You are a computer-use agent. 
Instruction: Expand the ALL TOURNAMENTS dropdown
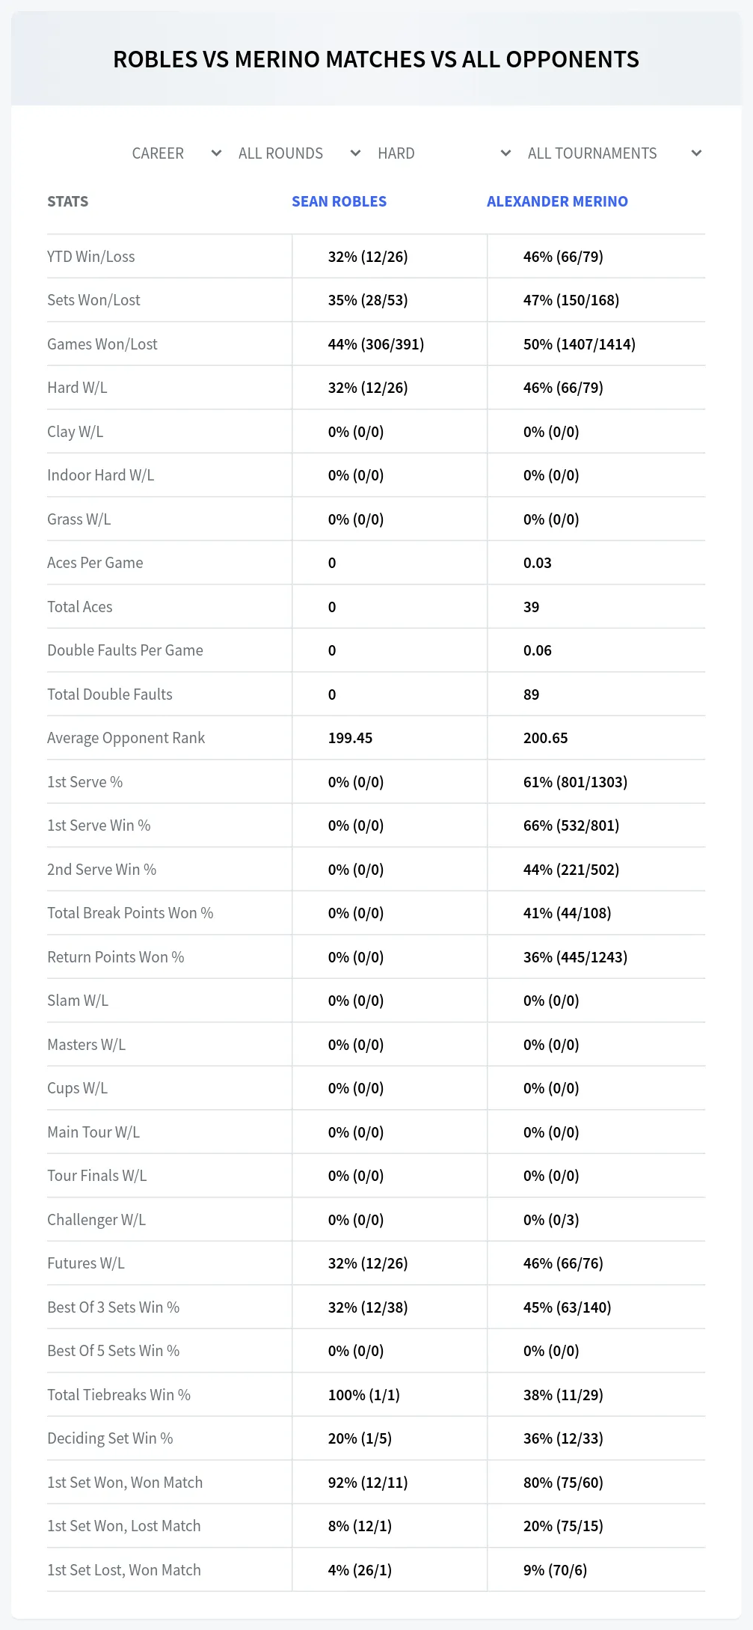point(614,153)
